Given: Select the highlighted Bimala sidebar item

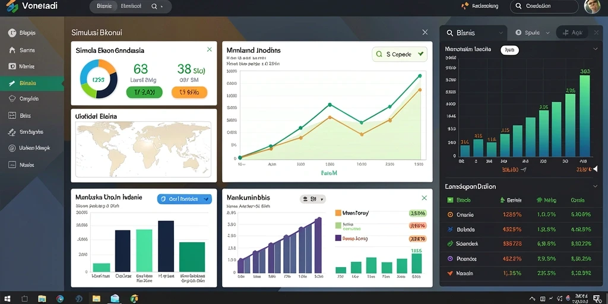Looking at the screenshot, I should [32, 83].
